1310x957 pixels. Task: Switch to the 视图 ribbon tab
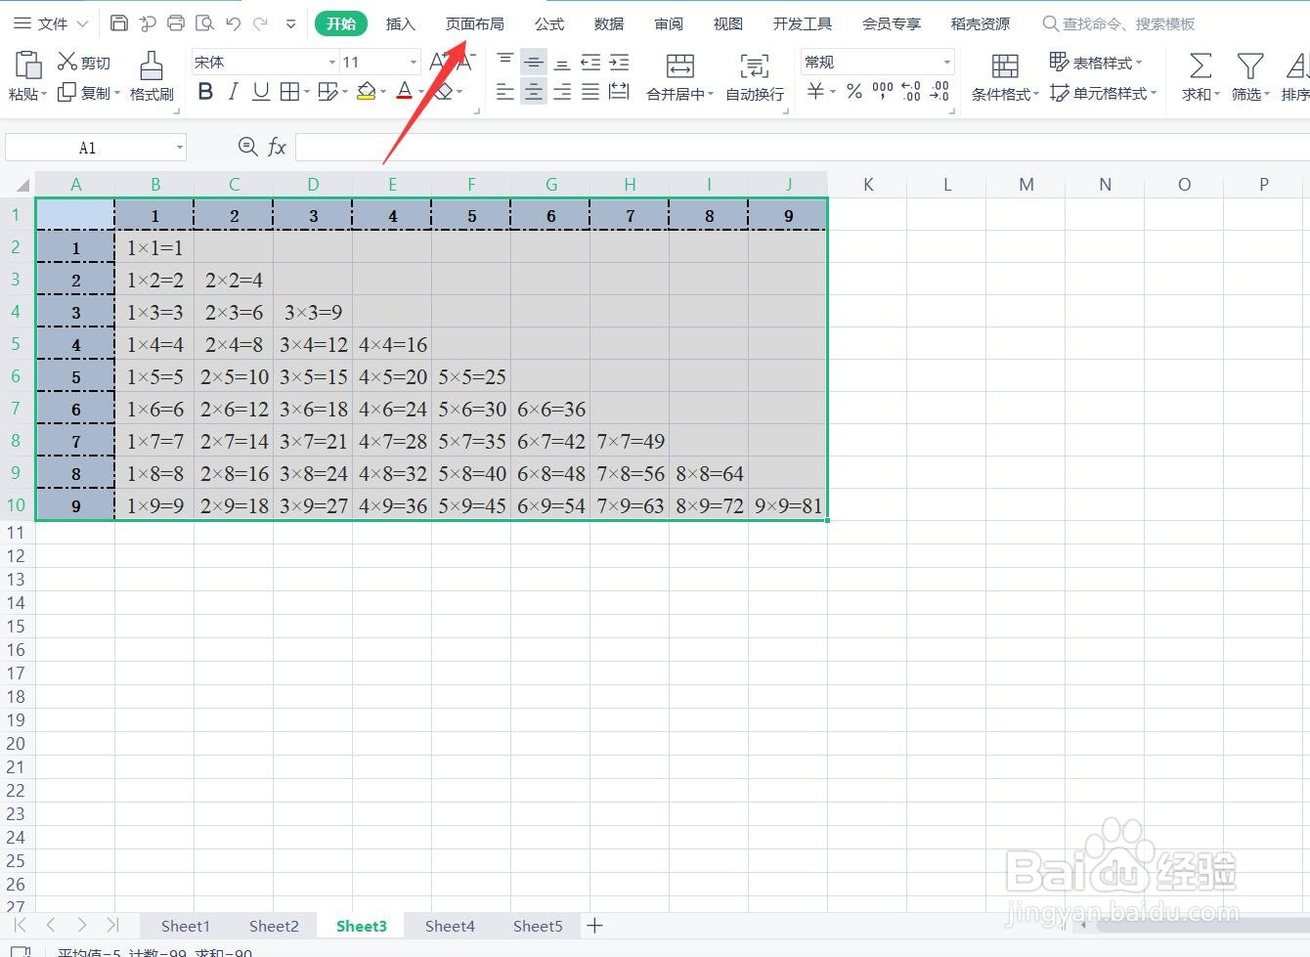pyautogui.click(x=728, y=23)
